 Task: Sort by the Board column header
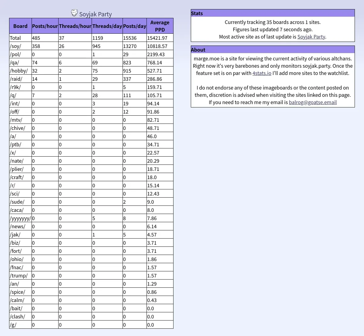(x=20, y=26)
